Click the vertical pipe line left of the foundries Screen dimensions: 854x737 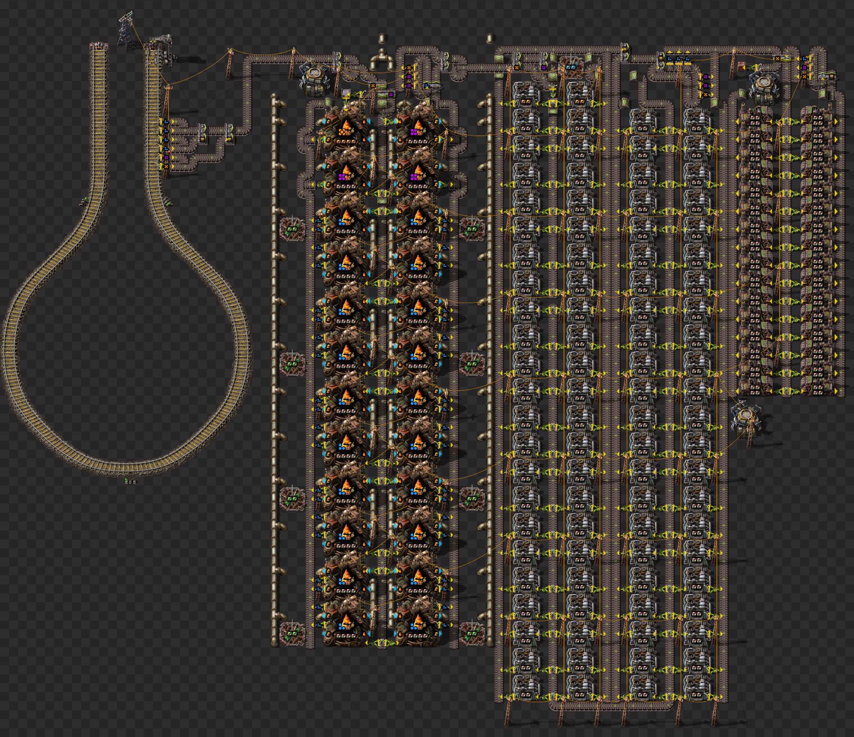tap(275, 370)
